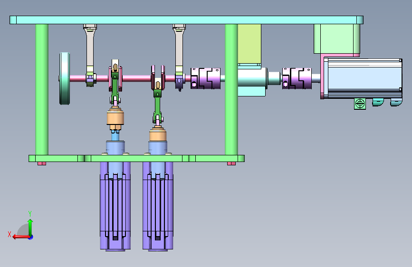Select the left pink foot under base plate
The height and width of the screenshot is (267, 412).
(x=42, y=163)
